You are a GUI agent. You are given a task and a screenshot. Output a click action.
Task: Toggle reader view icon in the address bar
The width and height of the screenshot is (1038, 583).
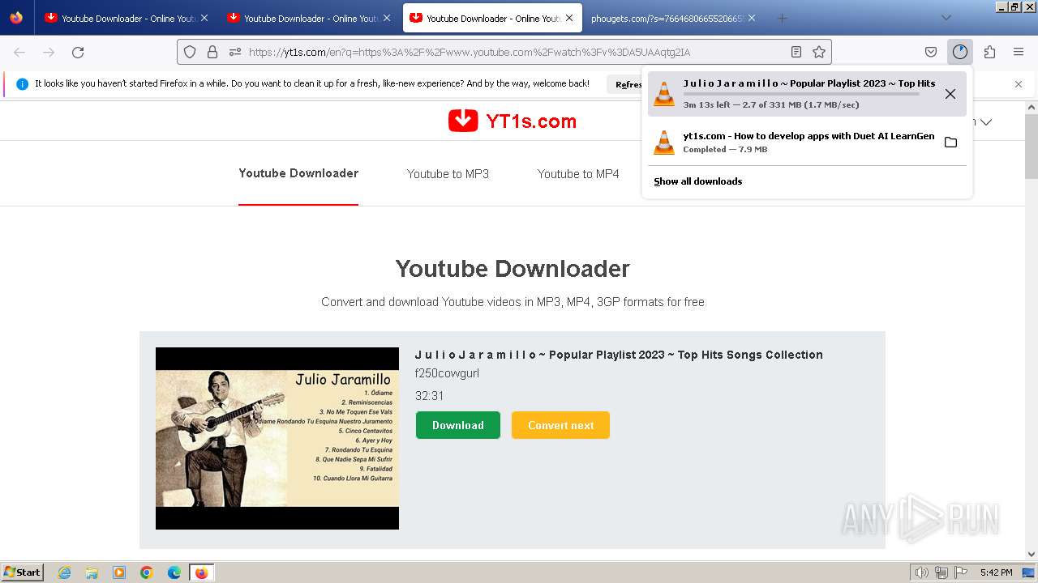pos(796,52)
